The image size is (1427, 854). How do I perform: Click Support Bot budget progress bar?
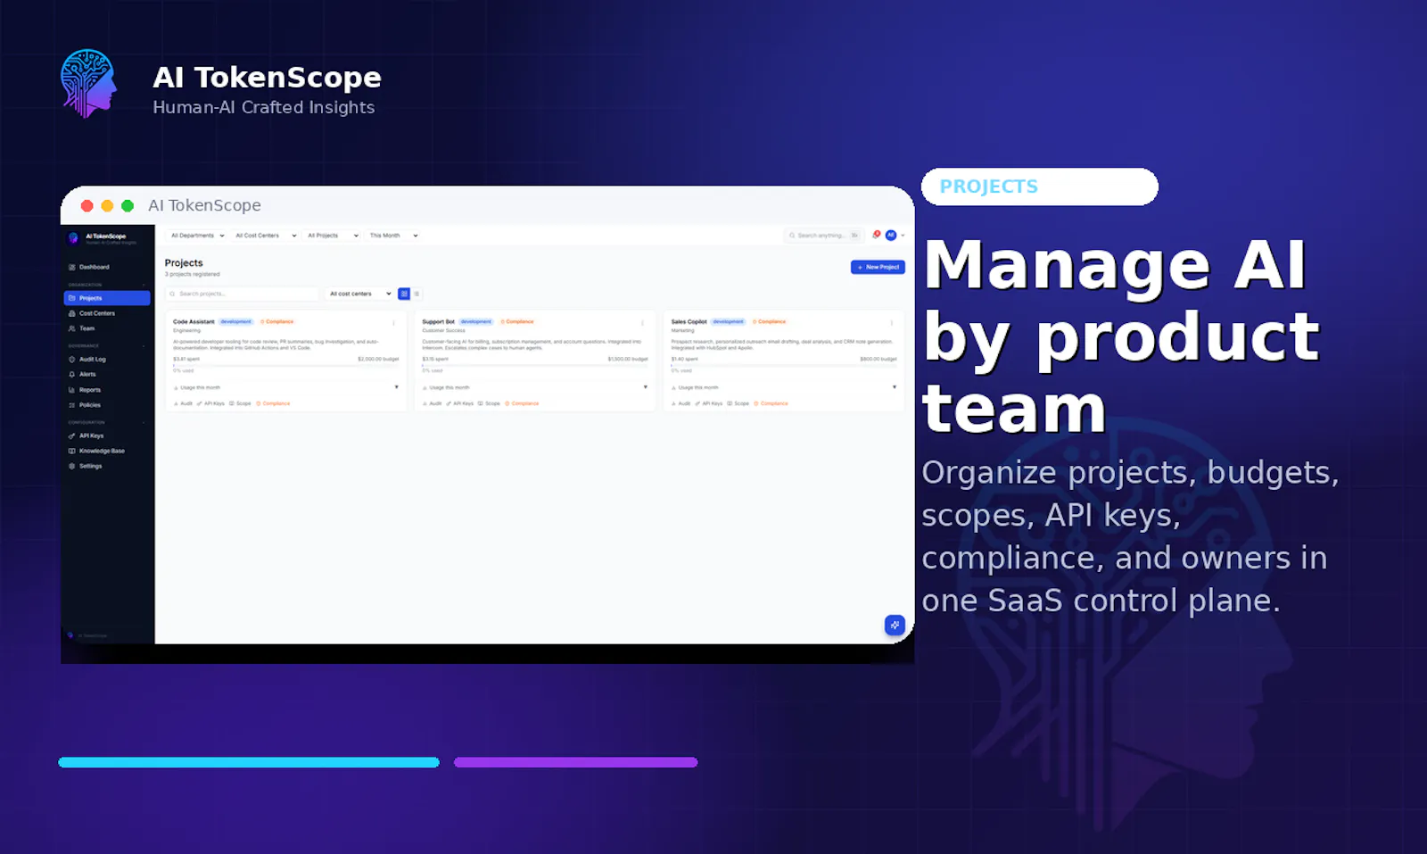[x=534, y=365]
